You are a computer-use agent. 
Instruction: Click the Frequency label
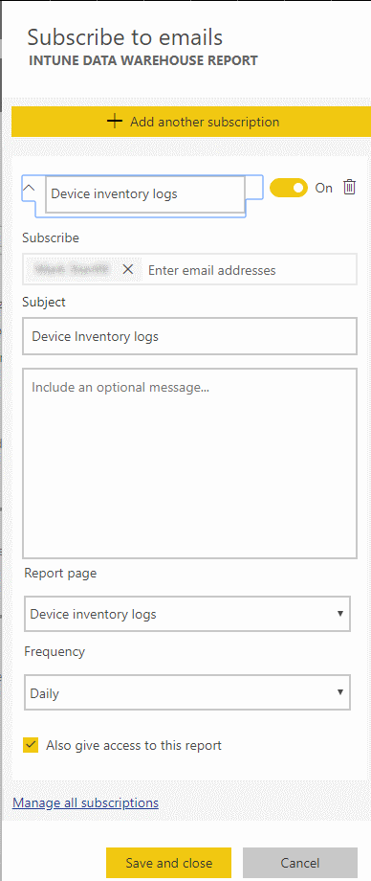pos(55,652)
